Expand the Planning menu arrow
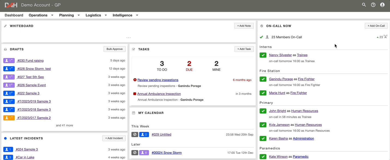Screen dimensions: 390x160 78,15
